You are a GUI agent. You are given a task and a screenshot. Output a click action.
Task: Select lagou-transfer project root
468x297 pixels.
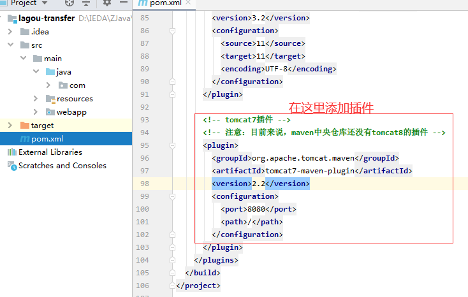click(x=47, y=18)
